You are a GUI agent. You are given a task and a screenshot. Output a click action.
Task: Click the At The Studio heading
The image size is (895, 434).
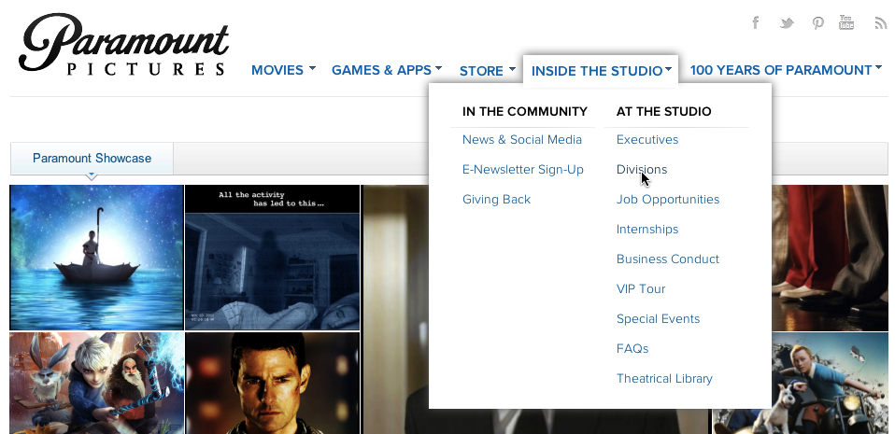point(663,111)
